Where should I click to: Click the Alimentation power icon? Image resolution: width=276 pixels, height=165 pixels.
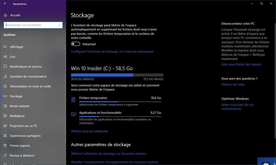tap(5, 86)
